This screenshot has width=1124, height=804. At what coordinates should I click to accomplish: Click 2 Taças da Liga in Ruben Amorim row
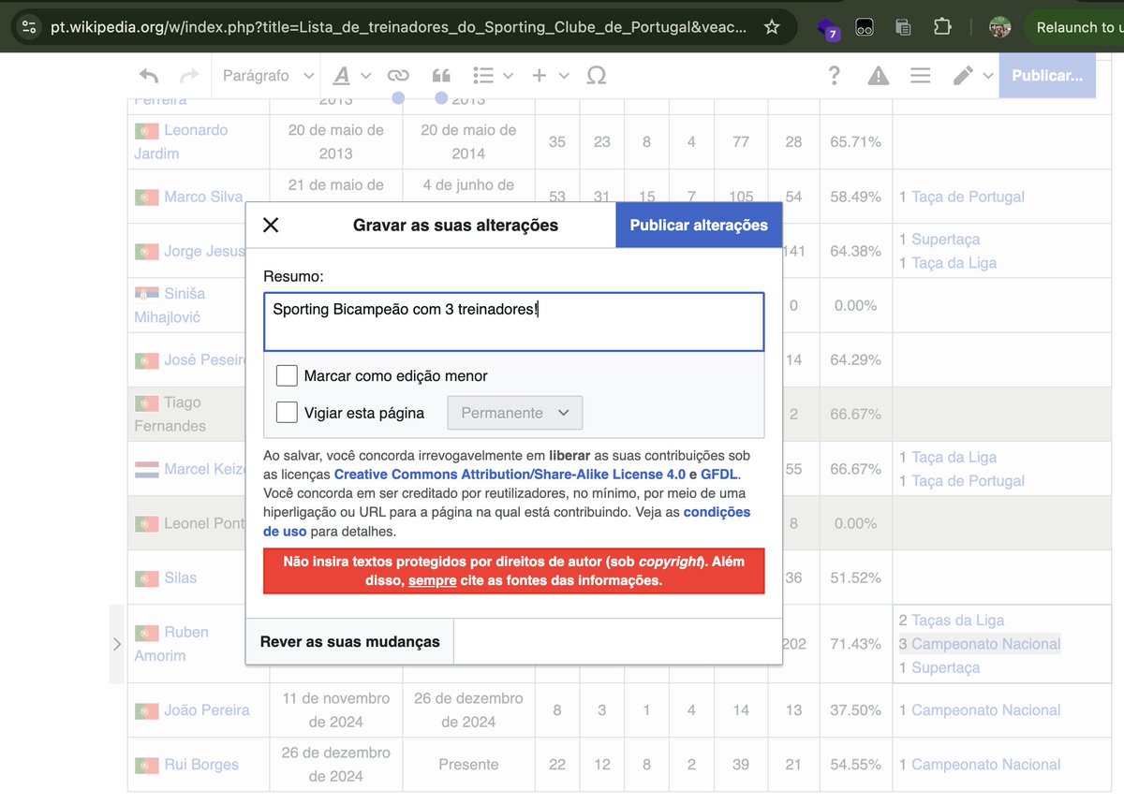(951, 621)
